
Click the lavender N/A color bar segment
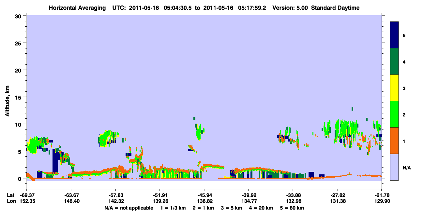tap(394, 167)
